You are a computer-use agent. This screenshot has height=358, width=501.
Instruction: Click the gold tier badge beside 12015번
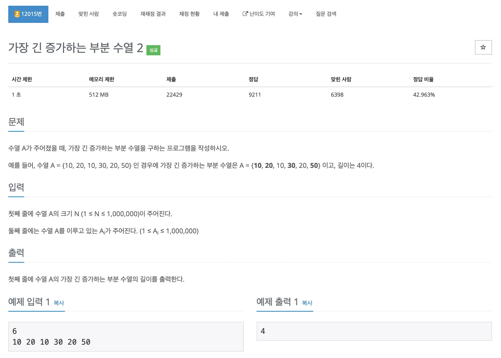(17, 14)
